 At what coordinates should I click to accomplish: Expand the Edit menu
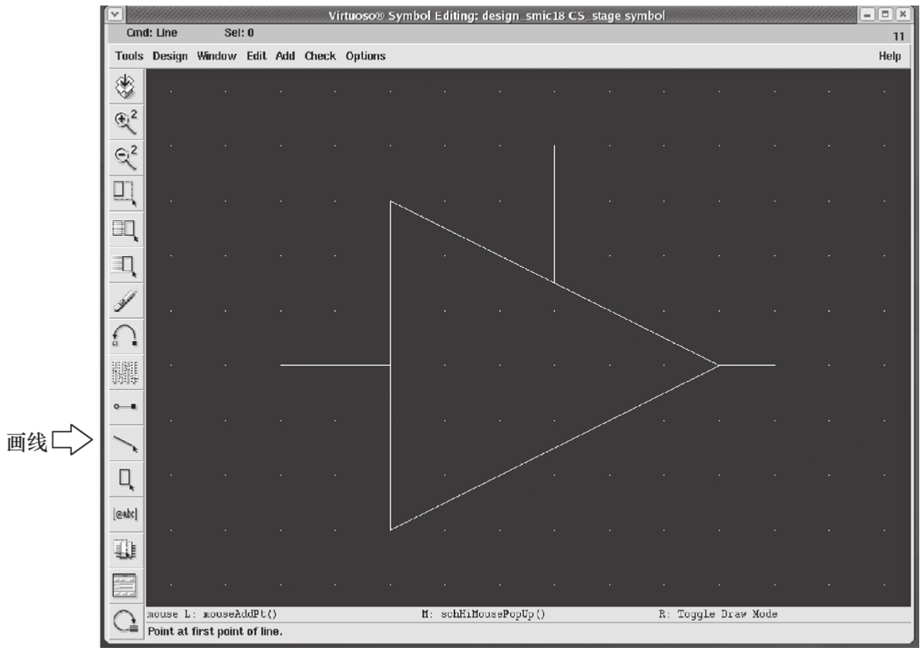click(x=256, y=56)
